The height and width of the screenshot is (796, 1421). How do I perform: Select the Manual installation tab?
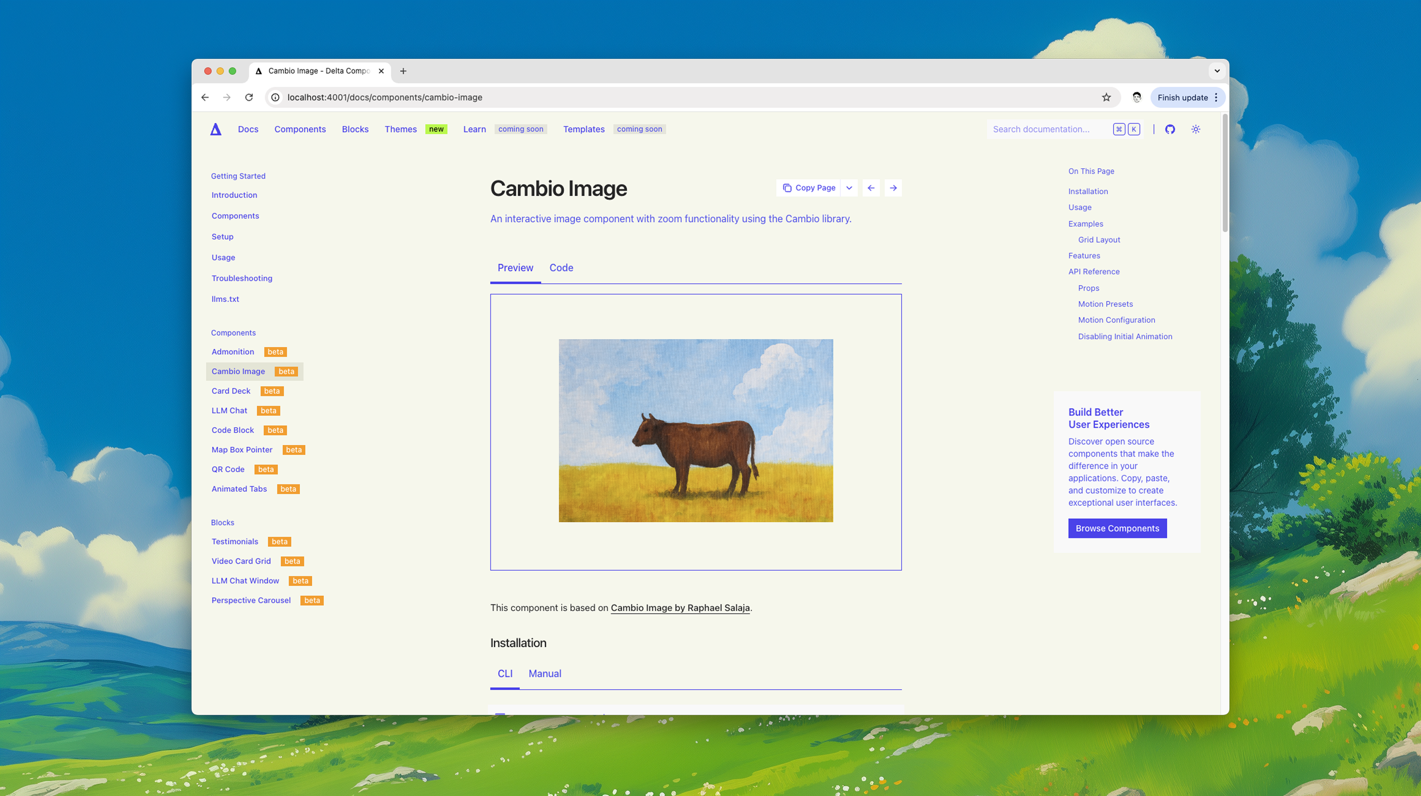point(545,674)
